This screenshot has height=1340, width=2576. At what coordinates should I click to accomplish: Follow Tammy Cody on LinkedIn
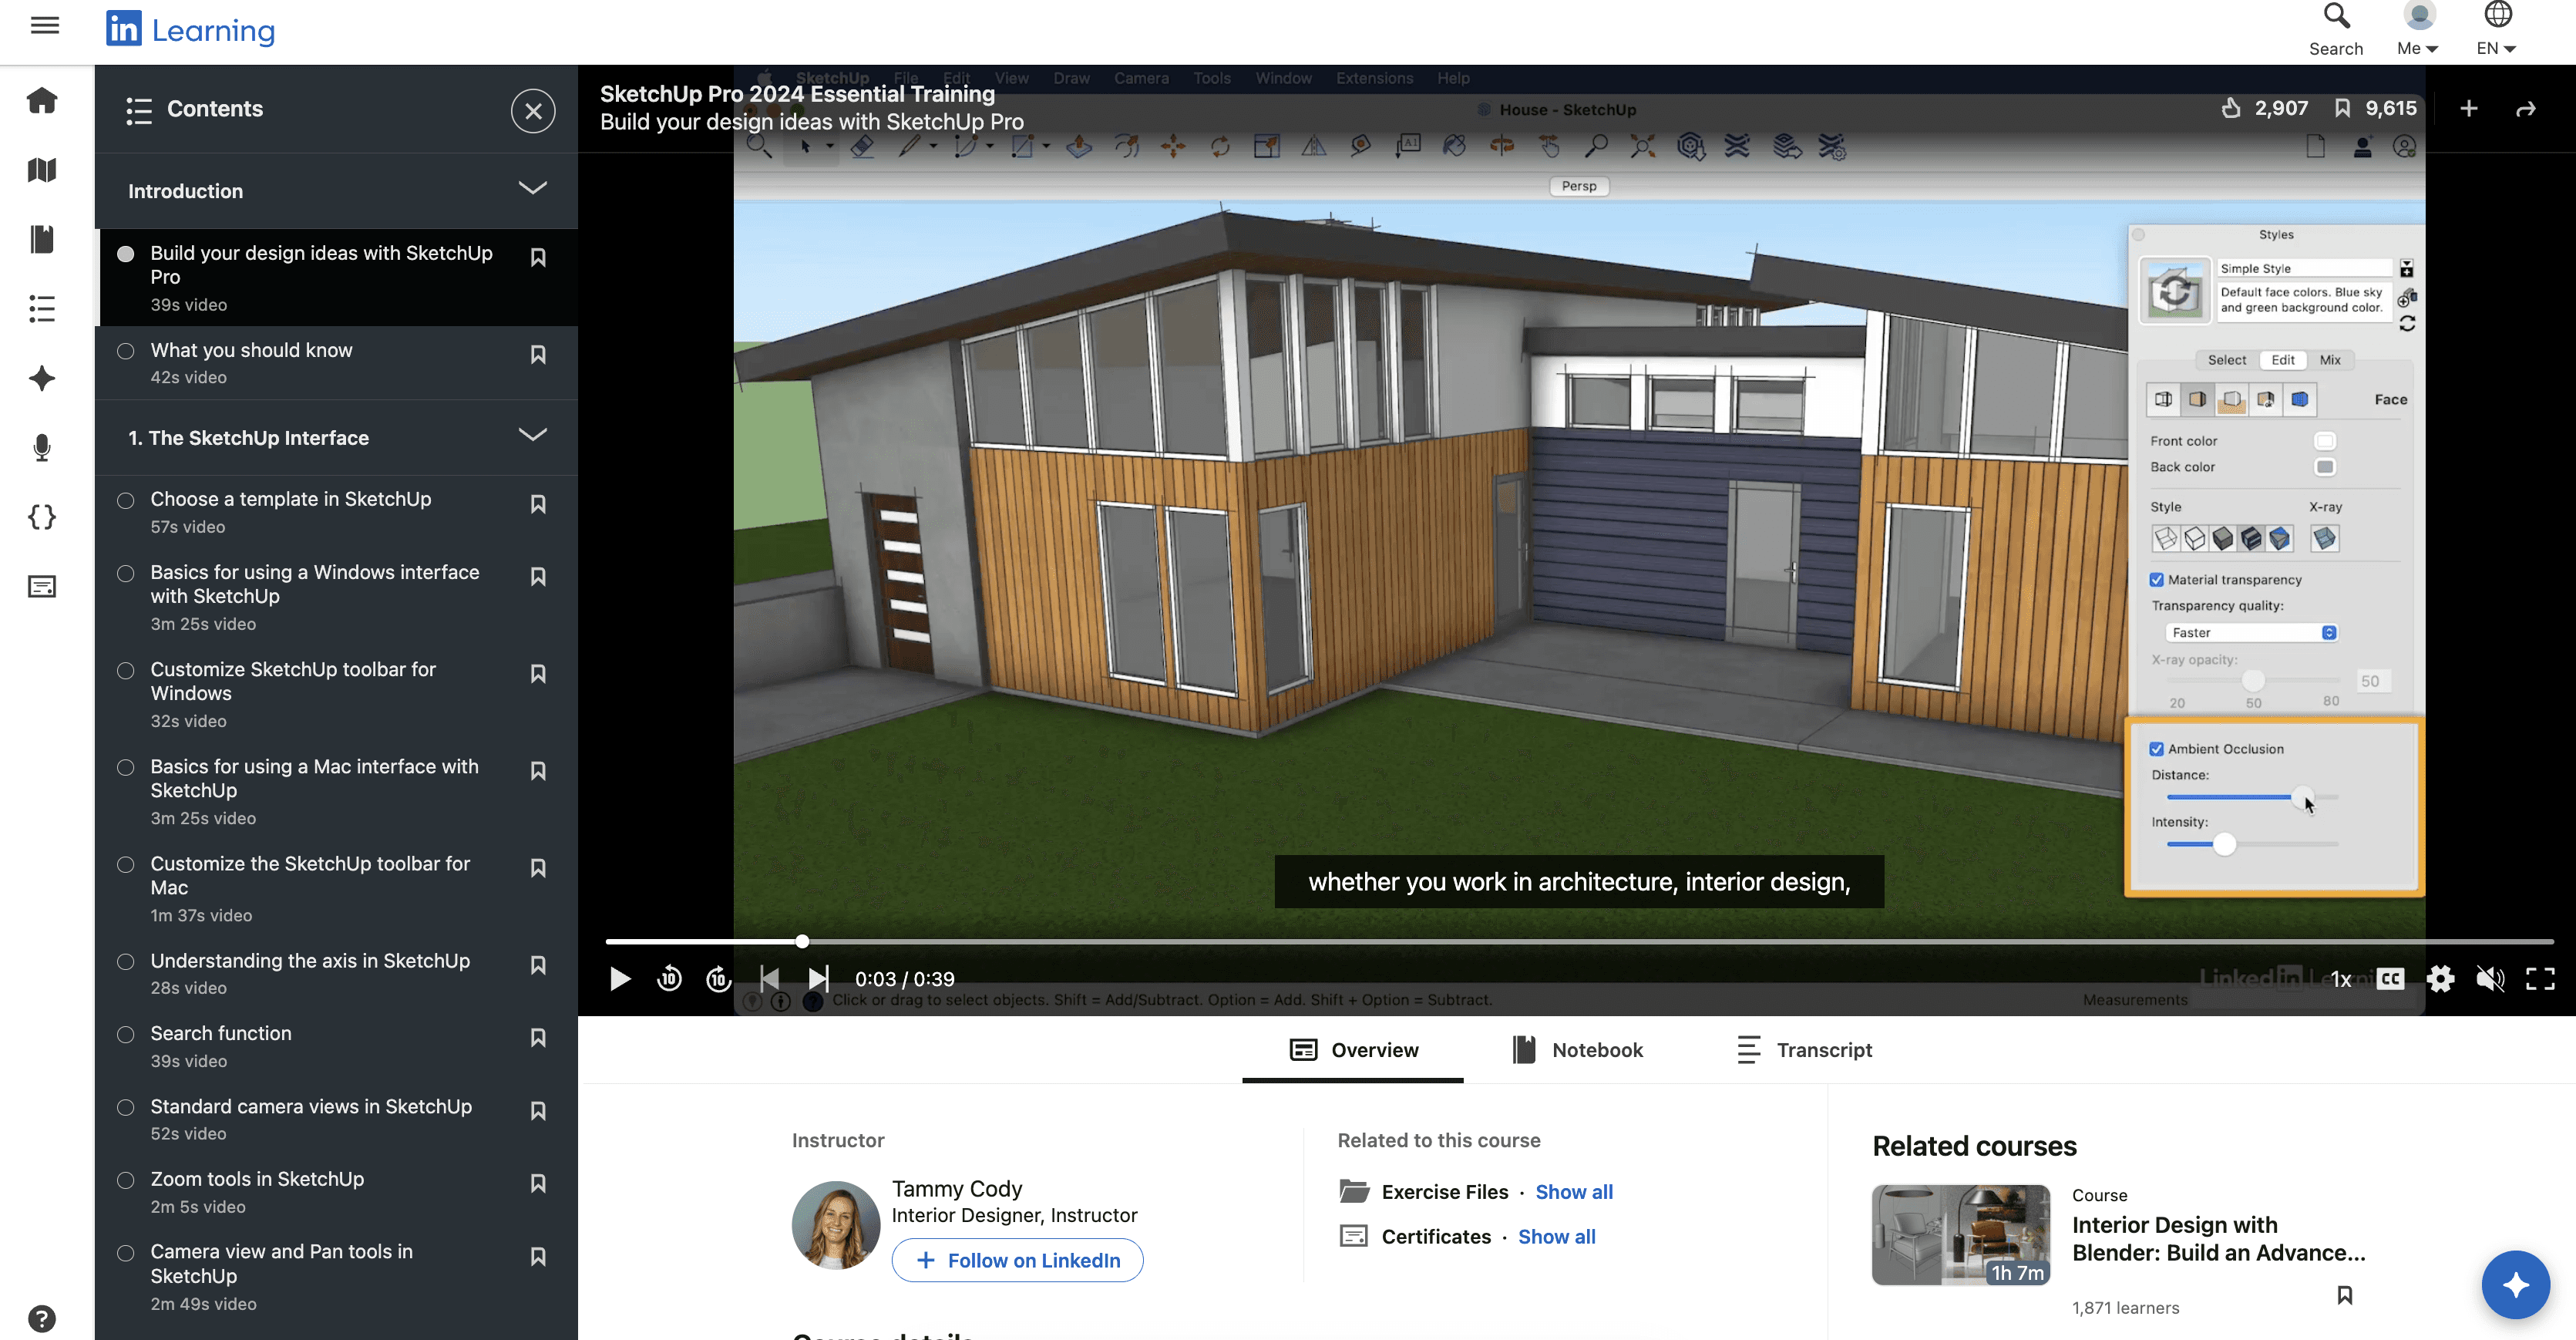pos(1017,1260)
